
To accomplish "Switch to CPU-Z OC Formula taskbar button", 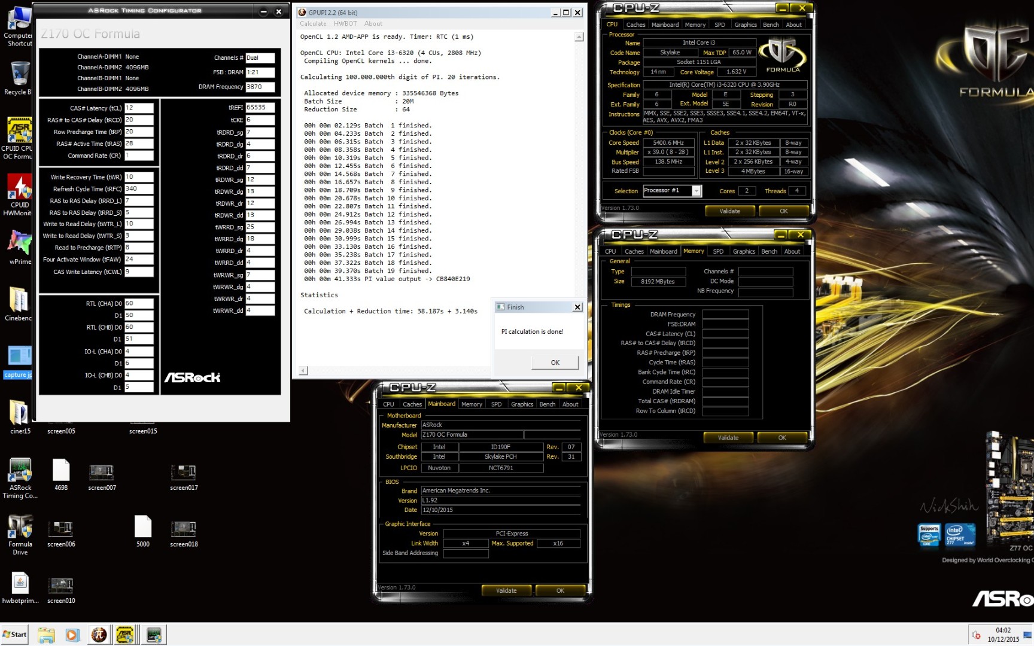I will coord(125,635).
